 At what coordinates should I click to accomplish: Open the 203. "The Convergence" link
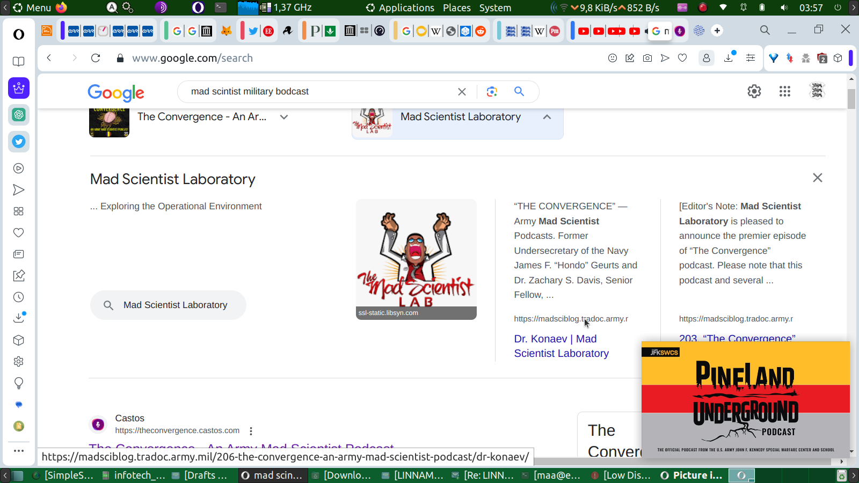pyautogui.click(x=737, y=338)
